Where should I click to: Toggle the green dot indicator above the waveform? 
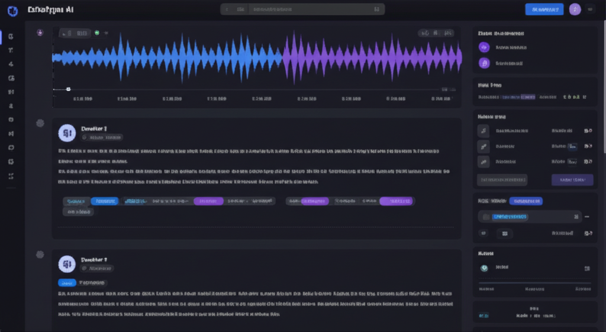pos(97,33)
